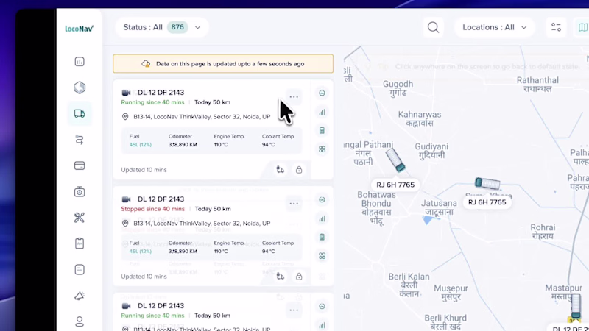Open the user profile icon in sidebar
This screenshot has width=589, height=331.
point(80,321)
